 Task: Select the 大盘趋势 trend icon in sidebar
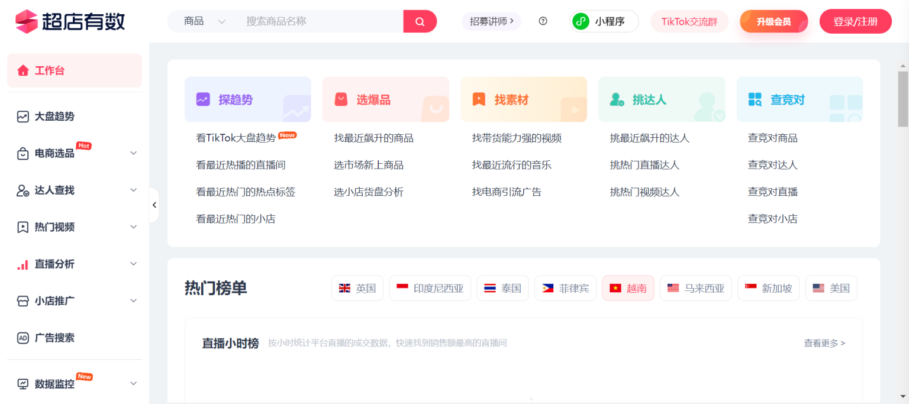(23, 117)
